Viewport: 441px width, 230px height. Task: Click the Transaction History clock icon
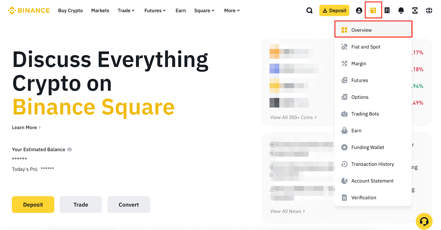(x=344, y=164)
